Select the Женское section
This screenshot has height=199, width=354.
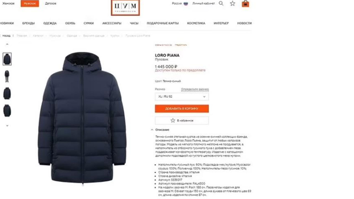[8, 4]
